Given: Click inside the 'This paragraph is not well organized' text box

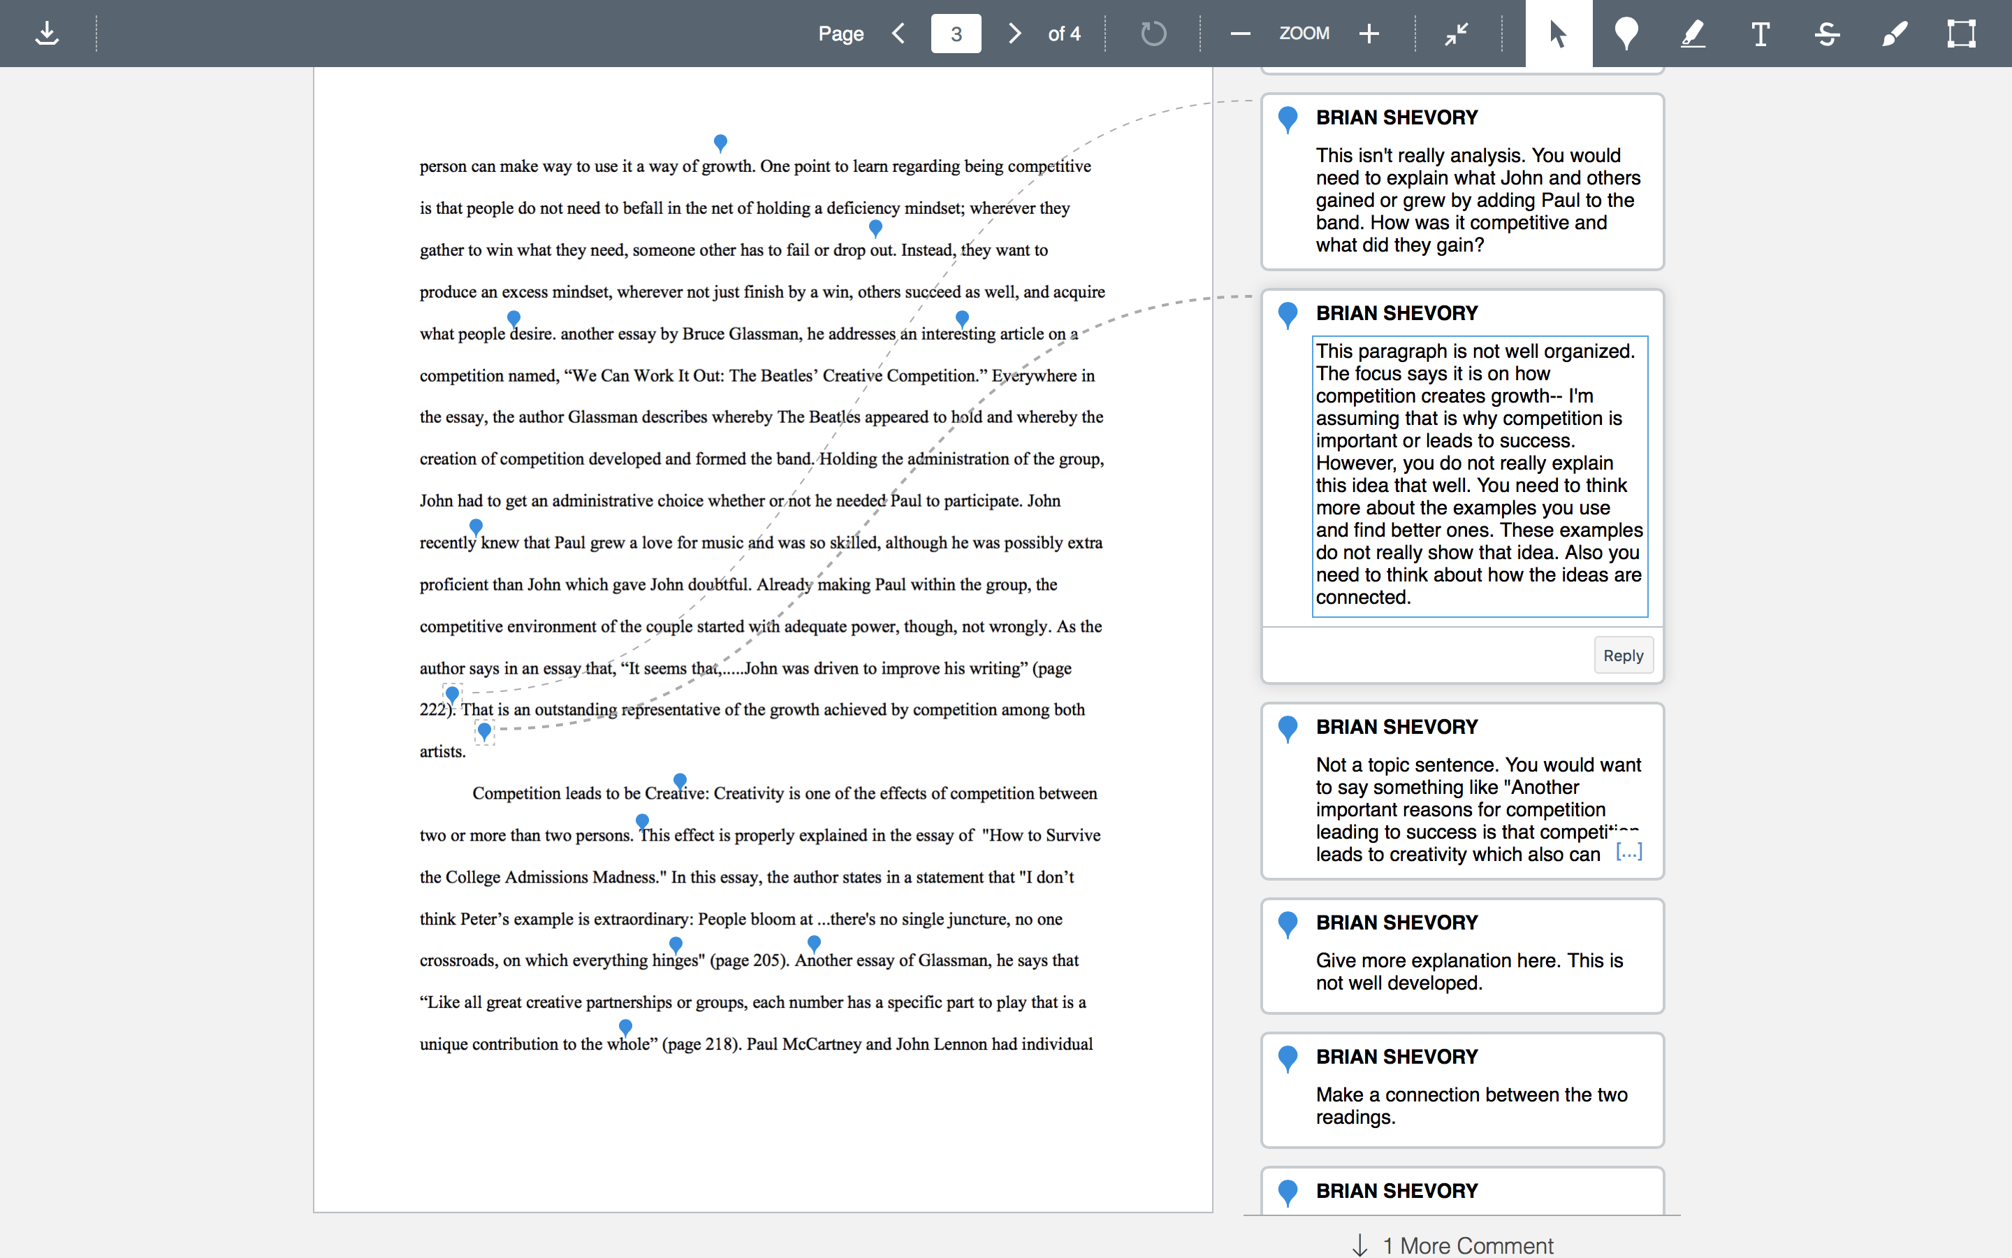Looking at the screenshot, I should [1480, 476].
